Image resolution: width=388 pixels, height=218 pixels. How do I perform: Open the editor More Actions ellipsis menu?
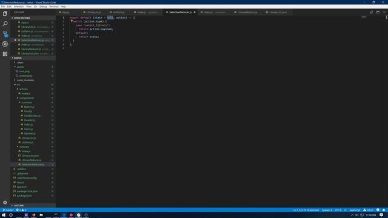384,12
